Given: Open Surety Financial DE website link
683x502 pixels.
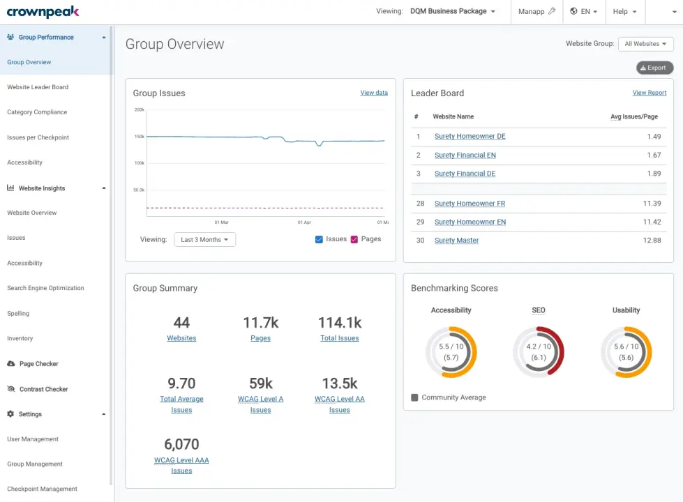Looking at the screenshot, I should [x=465, y=174].
